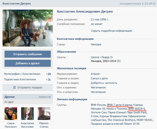Click the subscribers people icon
This screenshot has width=157, height=129.
(x=49, y=80)
